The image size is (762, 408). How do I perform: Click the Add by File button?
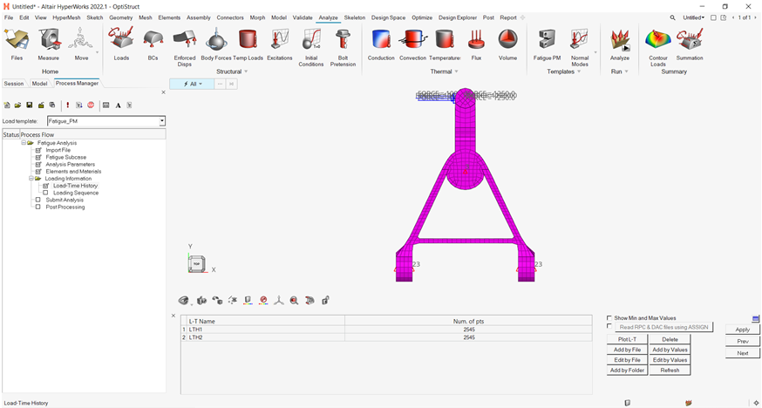627,350
